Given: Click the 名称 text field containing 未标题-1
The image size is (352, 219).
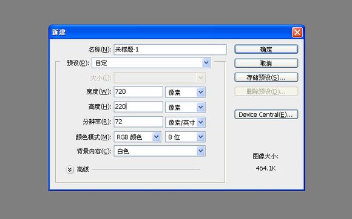Looking at the screenshot, I should (170, 50).
